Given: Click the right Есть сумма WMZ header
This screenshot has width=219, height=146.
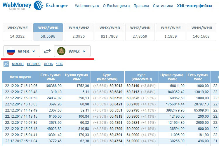Looking at the screenshot, I should pos(198,77).
